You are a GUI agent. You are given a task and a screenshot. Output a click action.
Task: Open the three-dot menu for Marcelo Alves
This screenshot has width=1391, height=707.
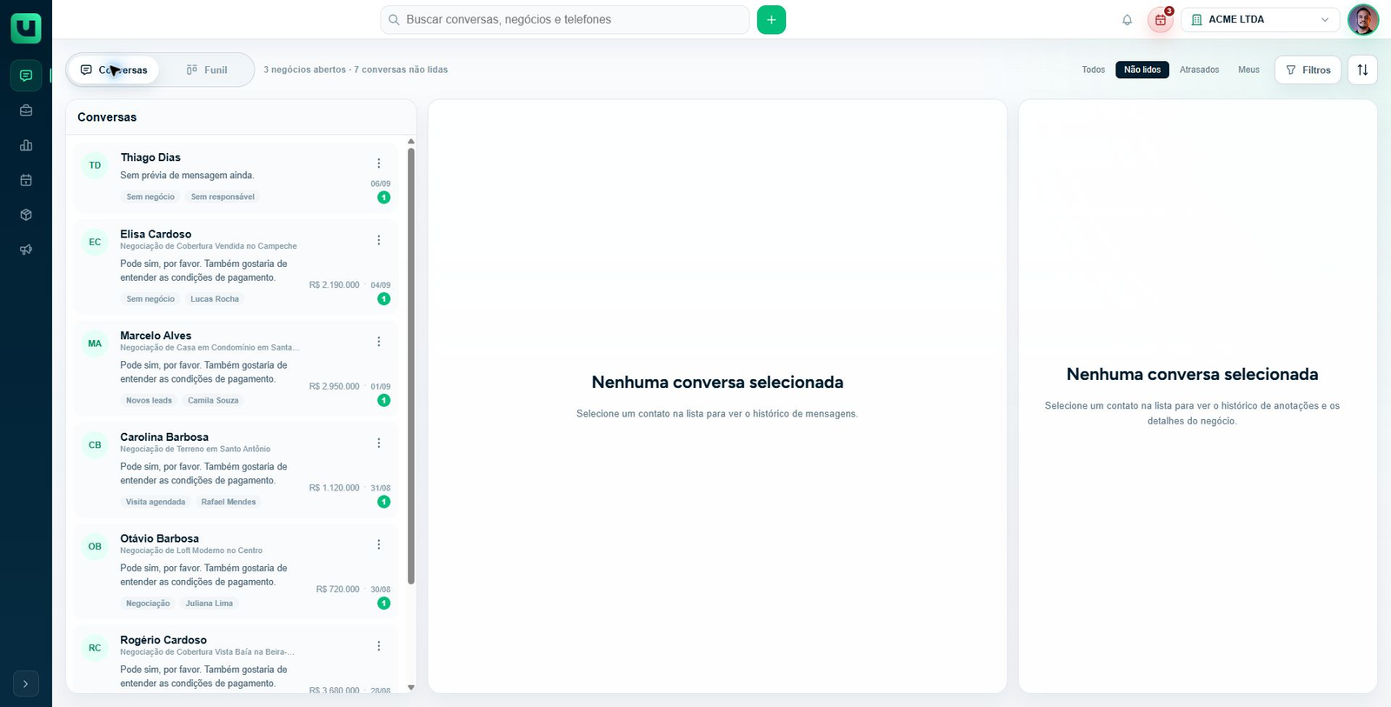coord(379,342)
